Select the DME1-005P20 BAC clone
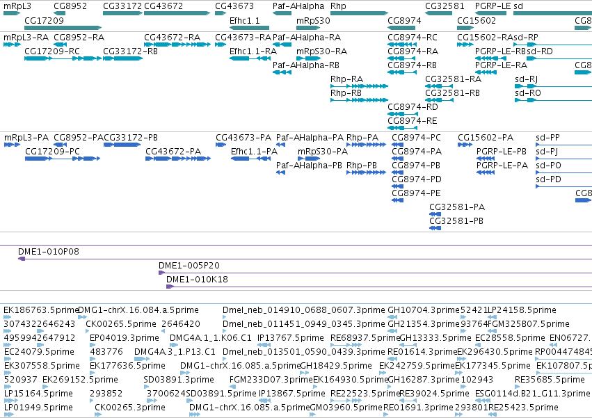The width and height of the screenshot is (592, 418). pyautogui.click(x=375, y=273)
